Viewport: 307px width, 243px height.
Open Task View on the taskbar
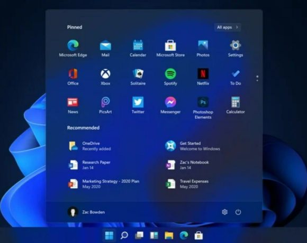coord(139,236)
